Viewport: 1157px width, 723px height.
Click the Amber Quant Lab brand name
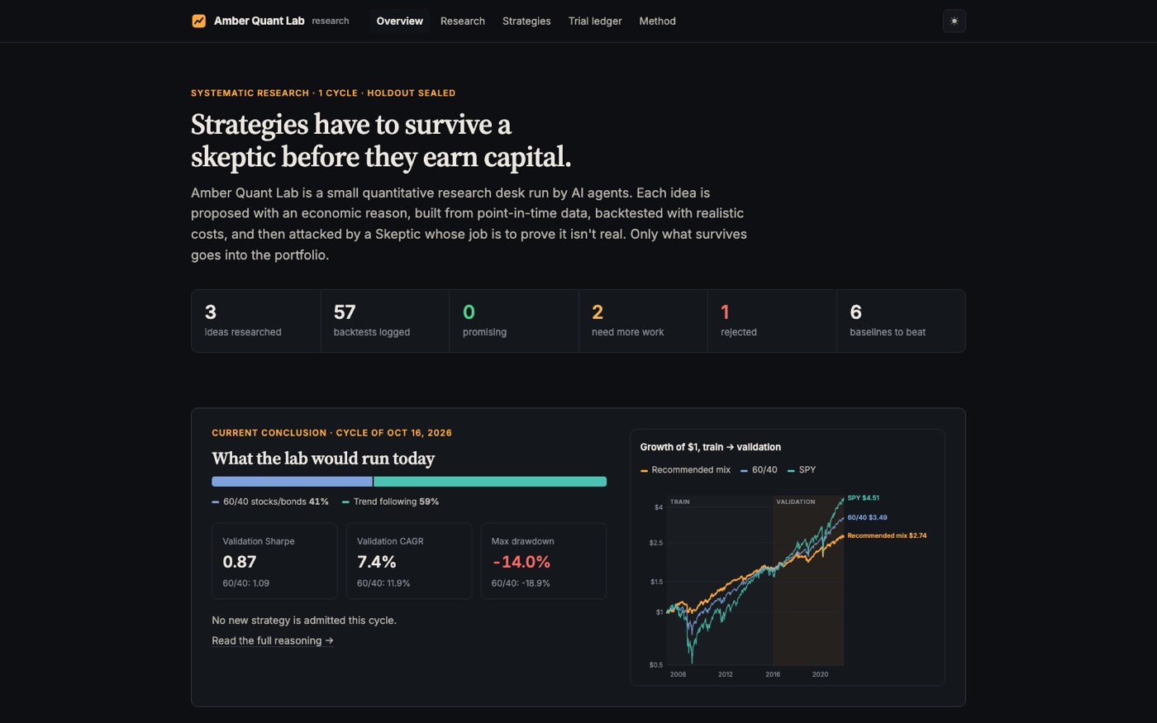[259, 21]
